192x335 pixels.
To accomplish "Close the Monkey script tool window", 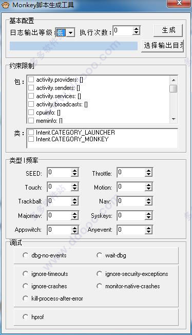I will (x=179, y=4).
